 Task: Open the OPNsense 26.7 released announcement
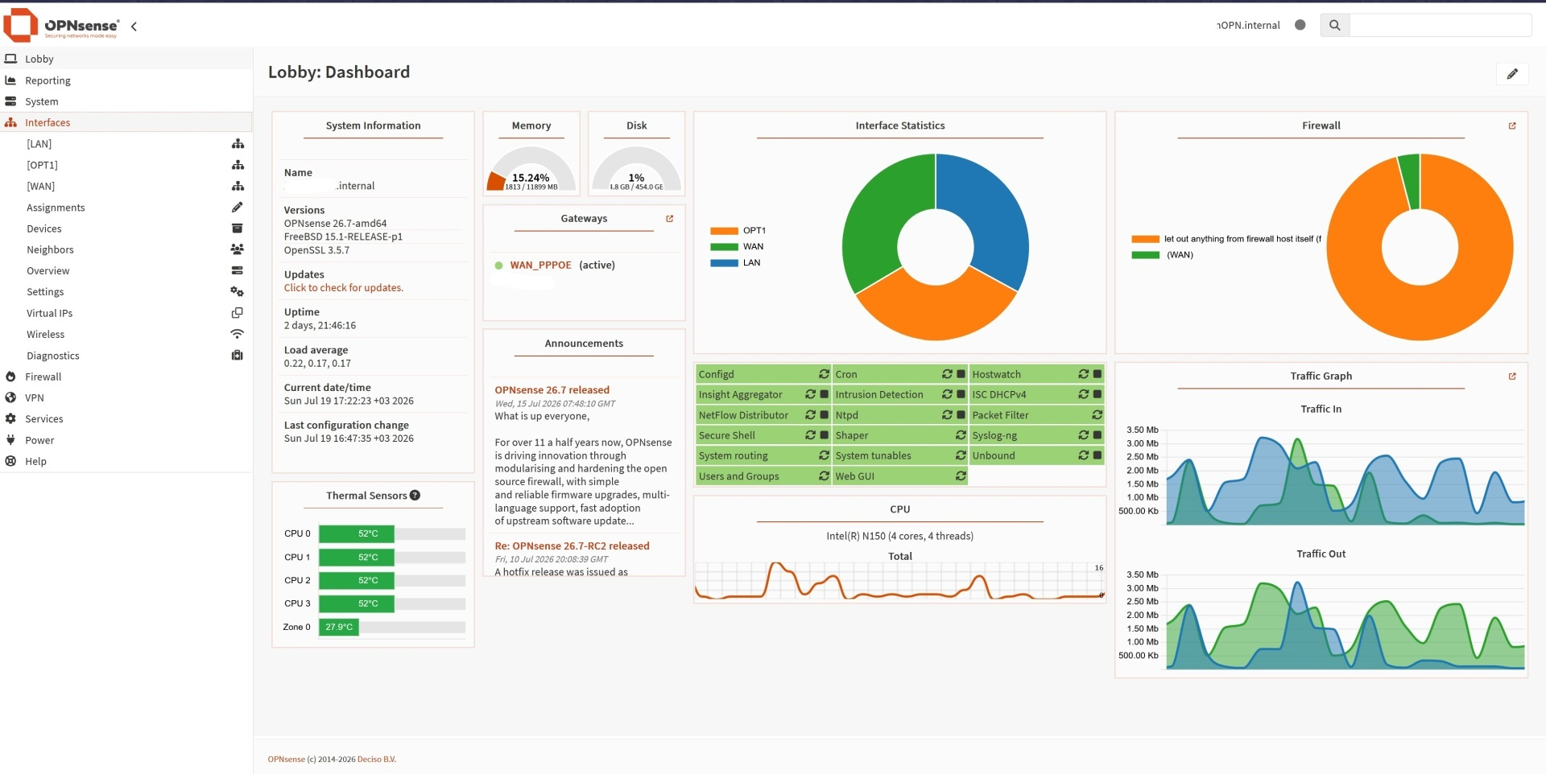pos(552,390)
